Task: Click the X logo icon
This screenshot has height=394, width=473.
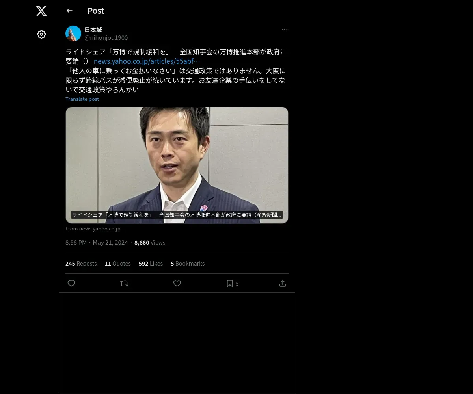Action: (41, 11)
